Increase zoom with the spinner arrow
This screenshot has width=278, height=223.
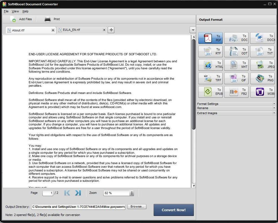click(x=131, y=192)
